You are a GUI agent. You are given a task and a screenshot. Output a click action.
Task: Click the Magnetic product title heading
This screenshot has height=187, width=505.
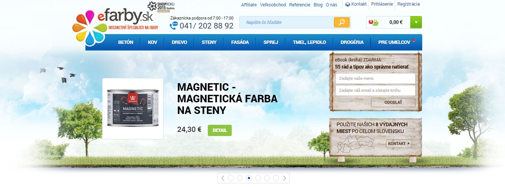(227, 99)
